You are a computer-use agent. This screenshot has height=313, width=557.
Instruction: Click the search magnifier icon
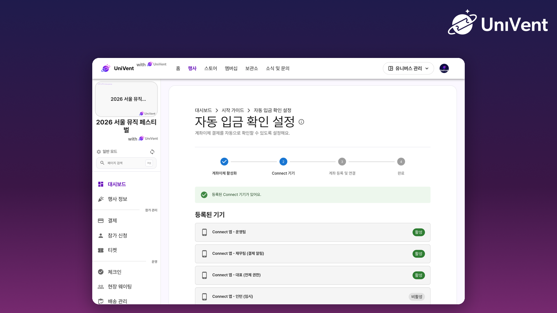click(102, 163)
